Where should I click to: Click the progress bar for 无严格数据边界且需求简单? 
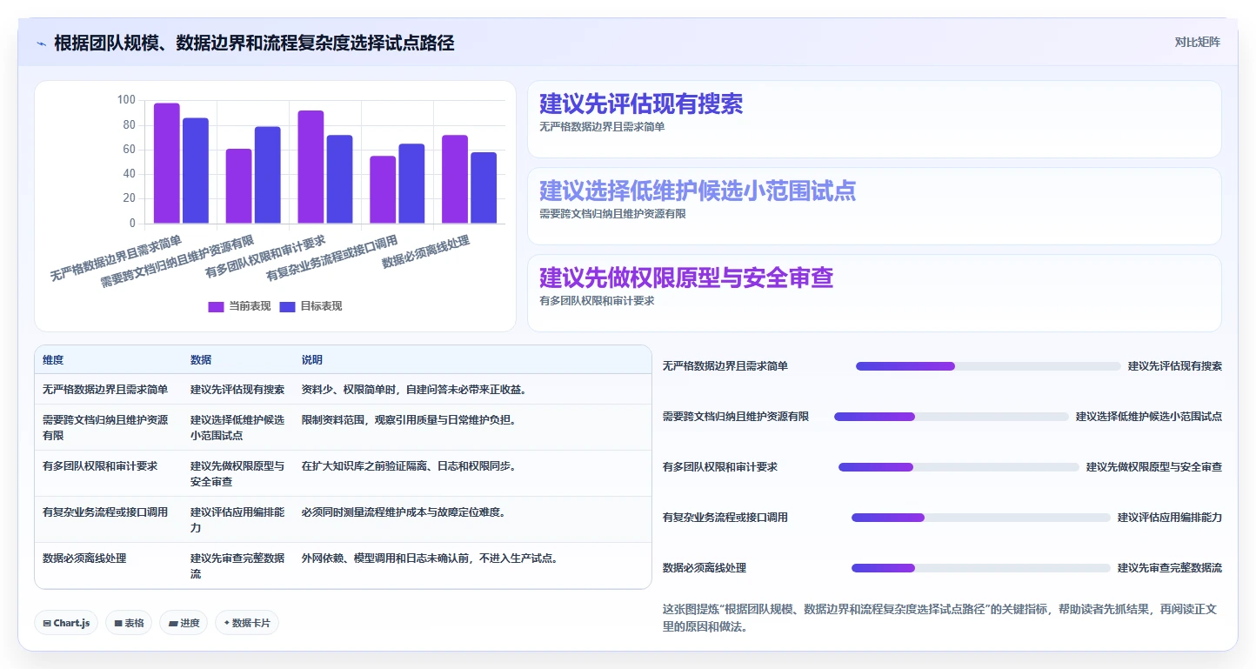click(x=988, y=366)
